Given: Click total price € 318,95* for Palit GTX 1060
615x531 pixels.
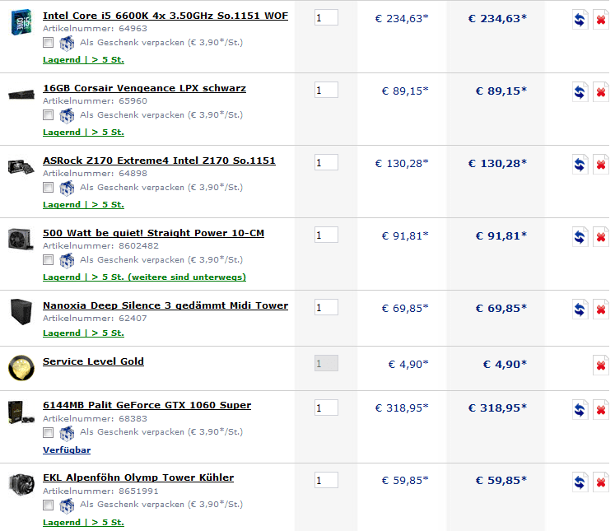Looking at the screenshot, I should tap(497, 408).
